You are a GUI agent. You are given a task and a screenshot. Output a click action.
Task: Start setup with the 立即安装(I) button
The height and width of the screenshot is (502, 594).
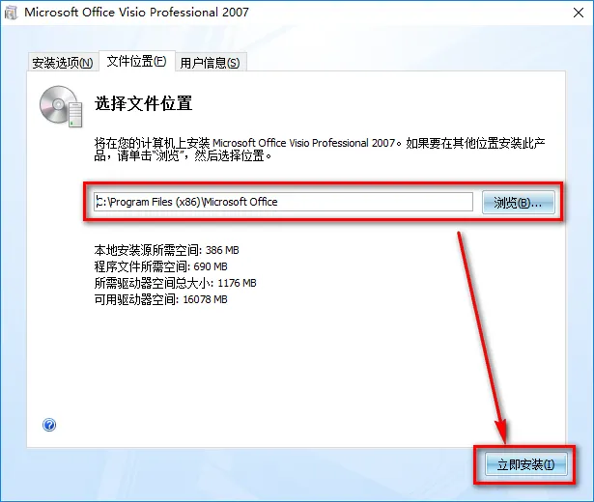tap(525, 464)
